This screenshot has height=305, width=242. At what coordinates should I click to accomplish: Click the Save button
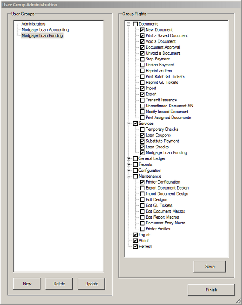210,267
